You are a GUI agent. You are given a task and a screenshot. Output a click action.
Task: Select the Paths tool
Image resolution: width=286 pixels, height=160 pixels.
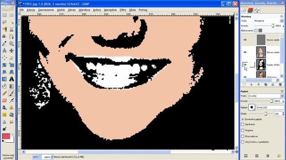tap(12, 36)
